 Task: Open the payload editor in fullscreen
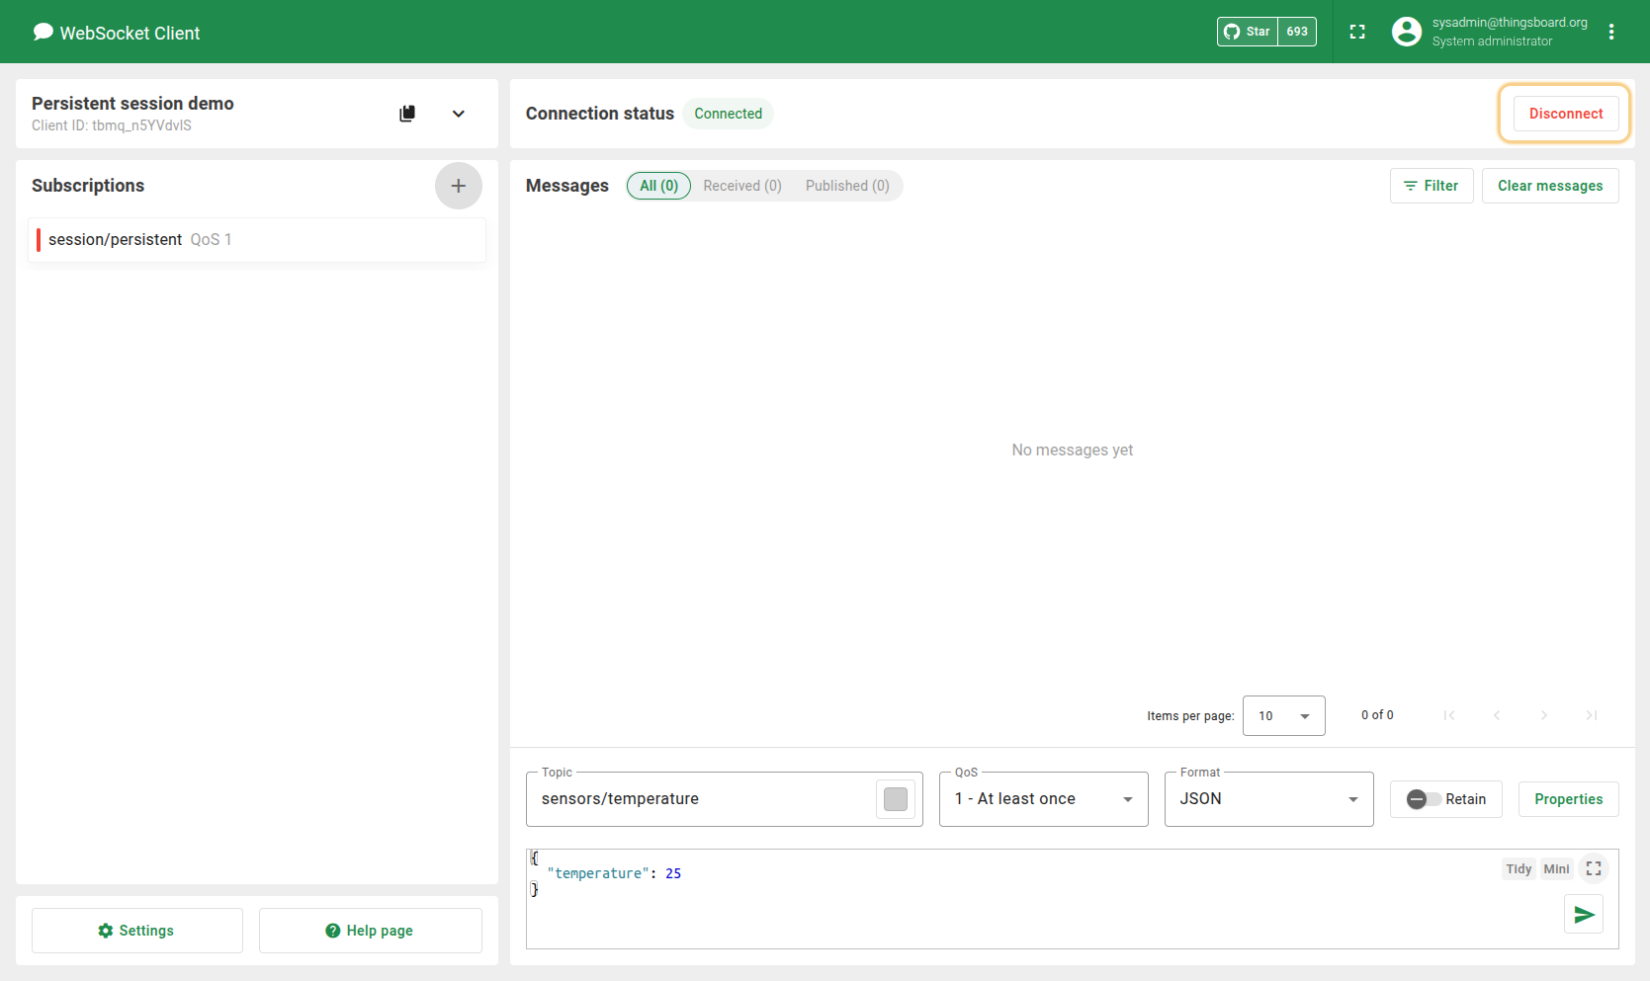(1593, 868)
